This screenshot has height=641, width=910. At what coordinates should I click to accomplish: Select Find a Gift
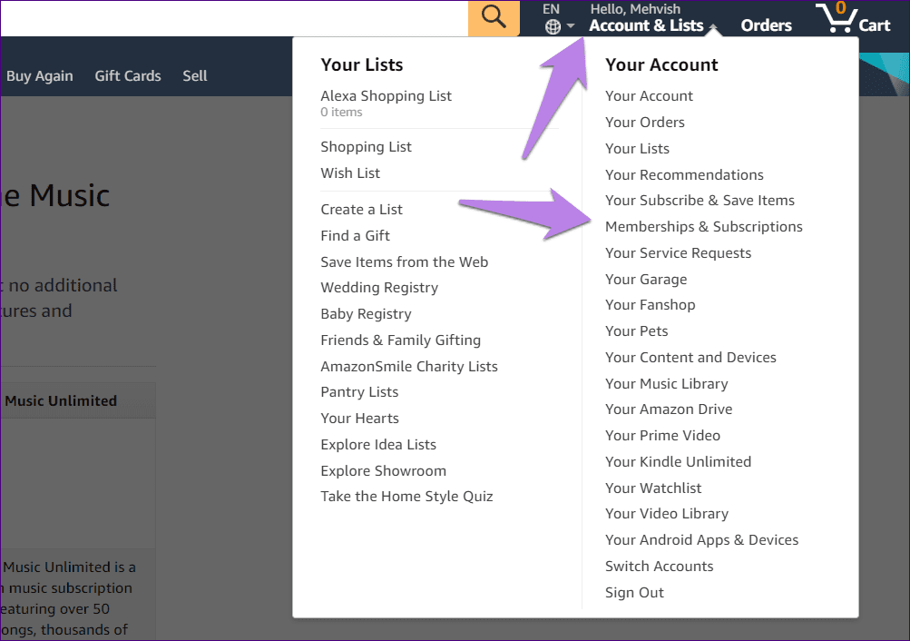point(355,236)
